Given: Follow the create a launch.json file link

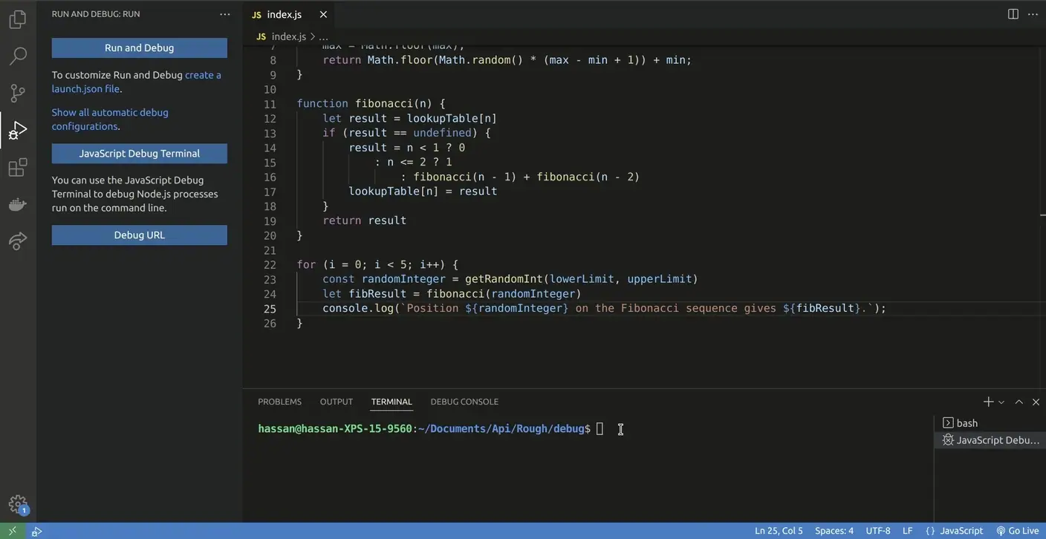Looking at the screenshot, I should click(136, 82).
